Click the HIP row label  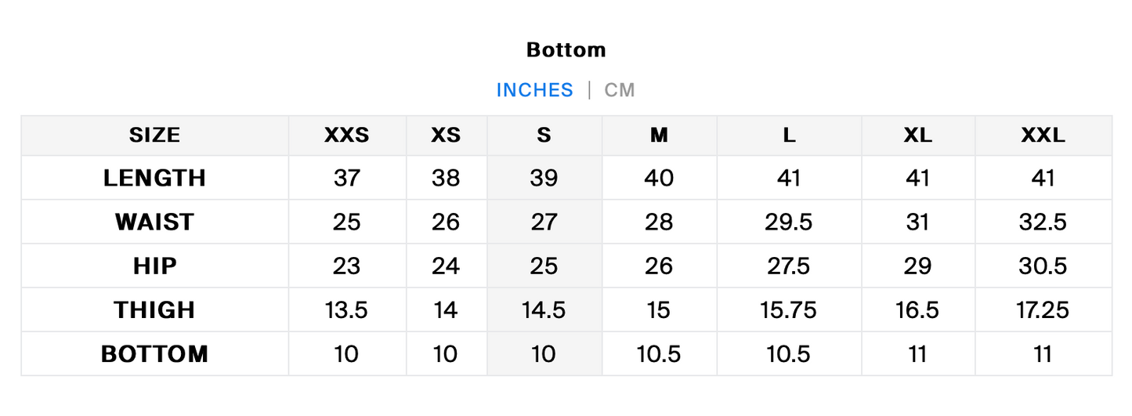(x=155, y=266)
